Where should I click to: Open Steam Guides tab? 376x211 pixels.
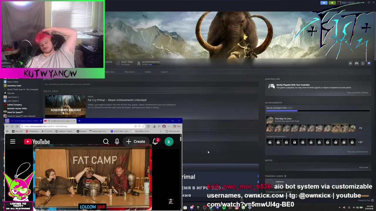(x=148, y=72)
